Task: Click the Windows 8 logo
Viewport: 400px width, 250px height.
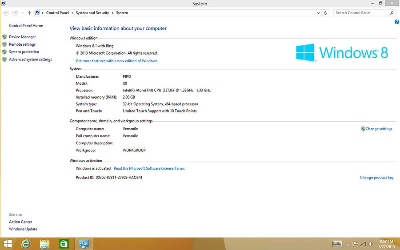Action: [342, 52]
